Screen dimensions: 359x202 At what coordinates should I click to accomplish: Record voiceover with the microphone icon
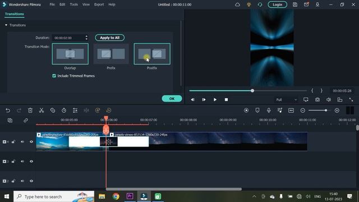coord(269,111)
